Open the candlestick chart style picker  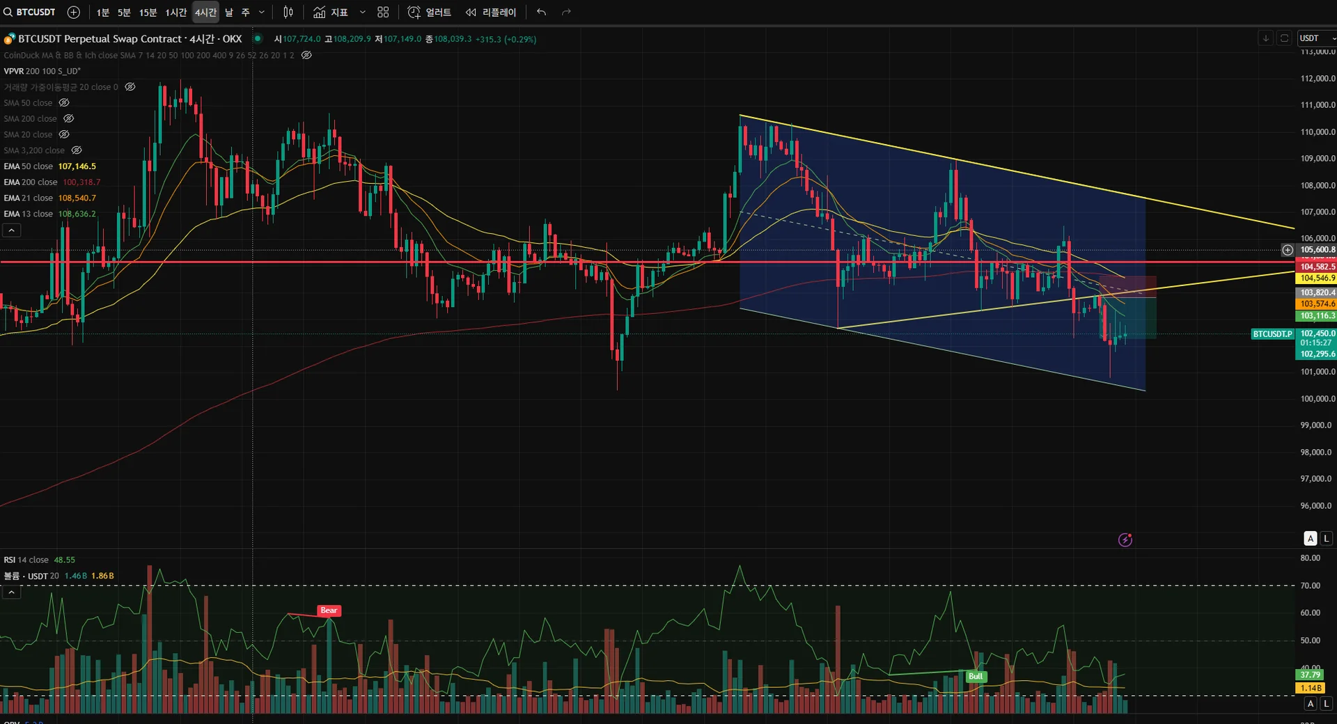pyautogui.click(x=288, y=12)
